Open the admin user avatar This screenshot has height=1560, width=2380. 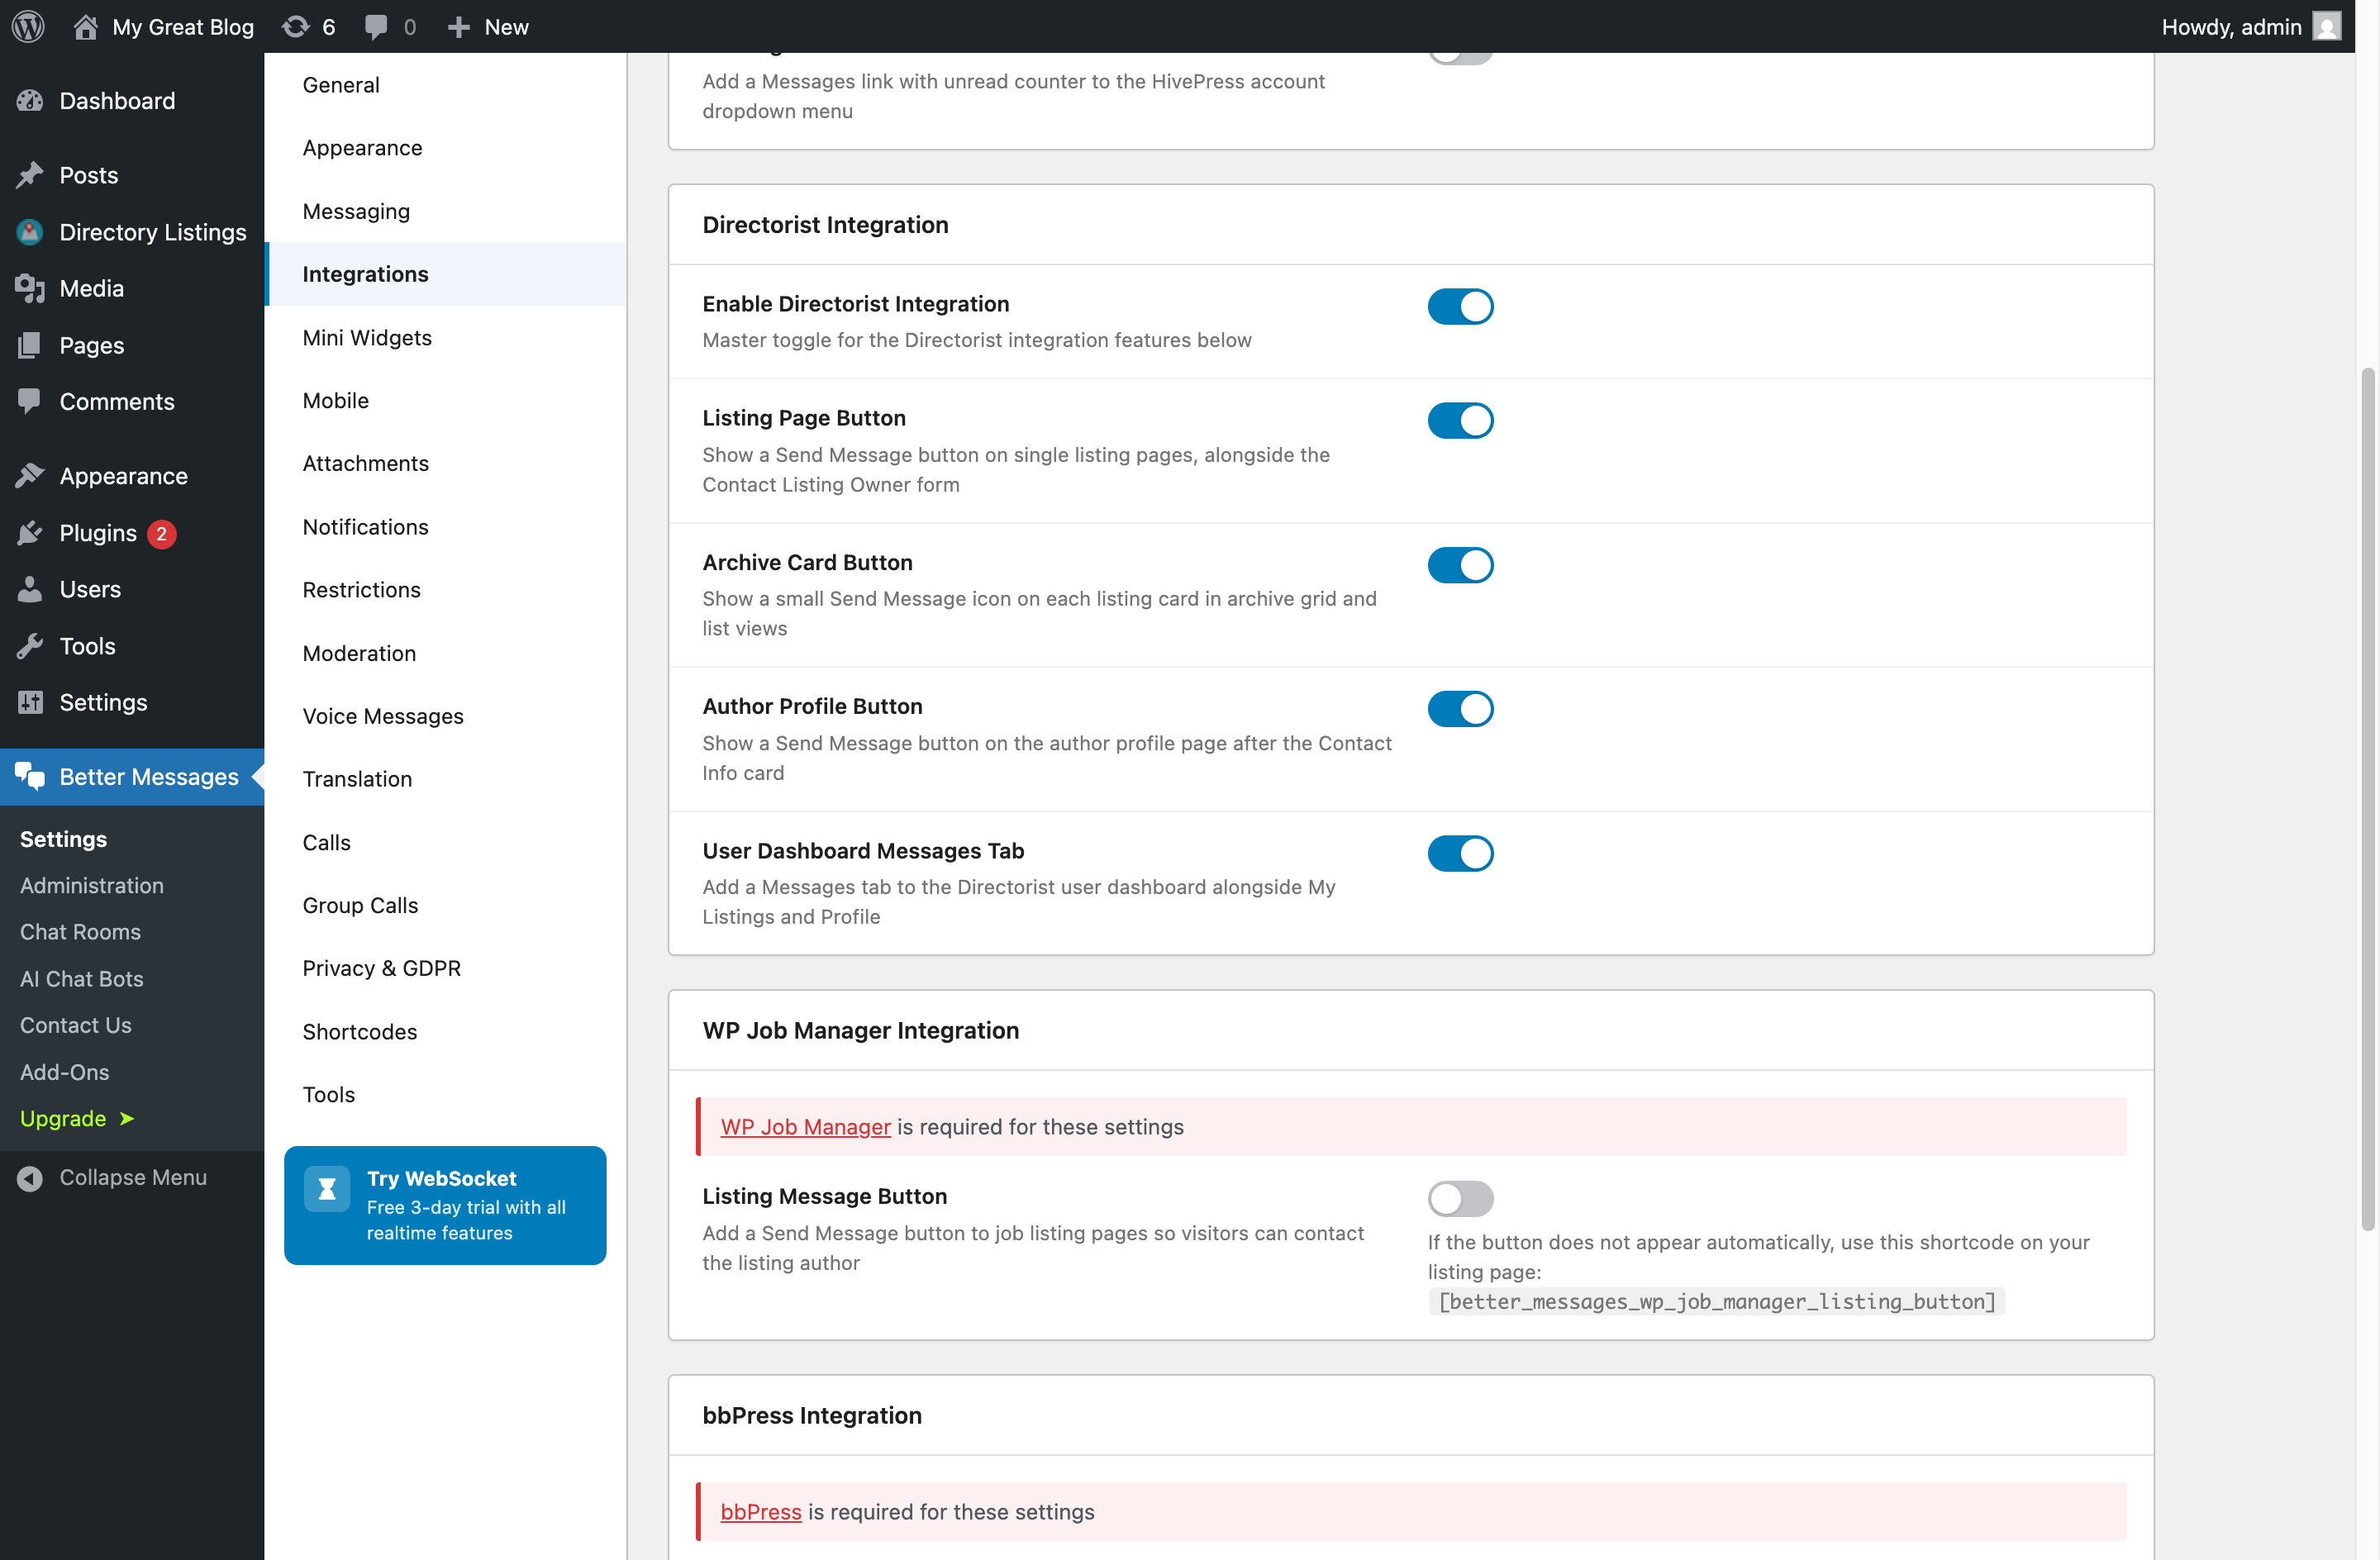point(2327,27)
